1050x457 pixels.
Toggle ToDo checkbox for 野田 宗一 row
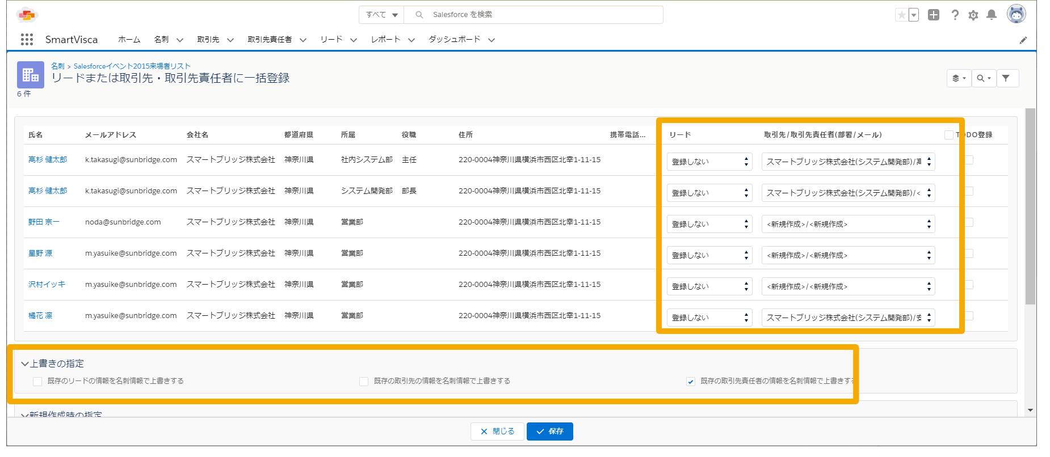[969, 222]
